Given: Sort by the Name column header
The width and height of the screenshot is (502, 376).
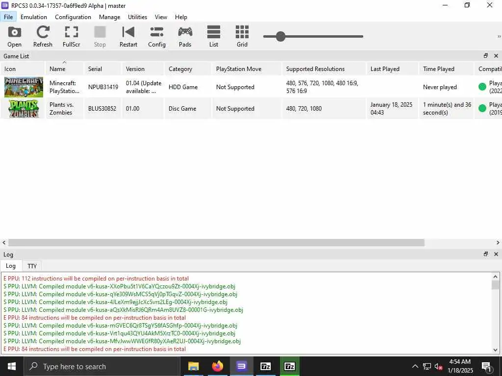Looking at the screenshot, I should pyautogui.click(x=64, y=69).
